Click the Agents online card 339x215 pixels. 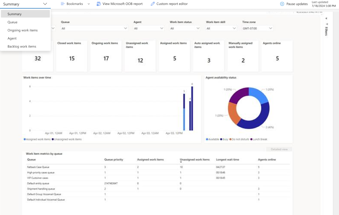coord(277,56)
